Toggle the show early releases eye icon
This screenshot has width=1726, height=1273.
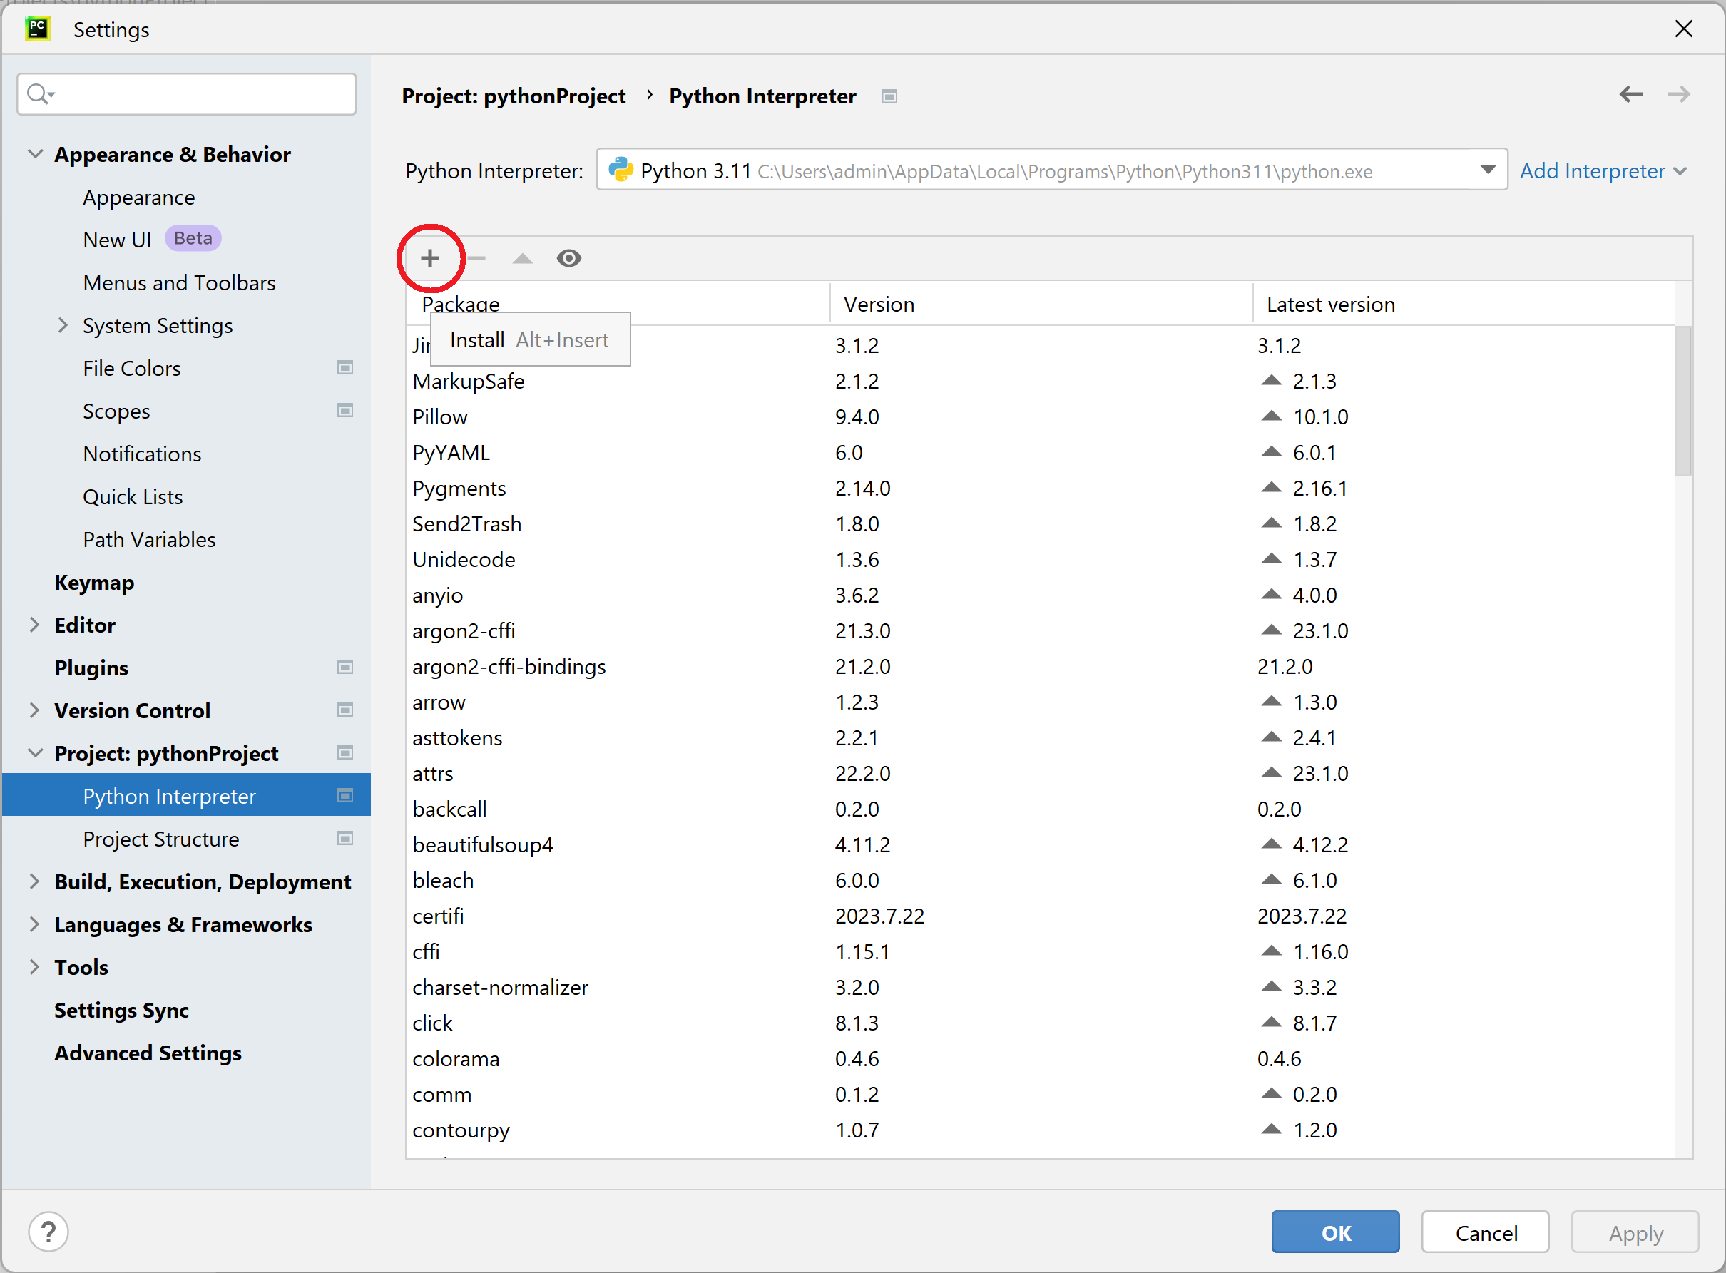568,258
